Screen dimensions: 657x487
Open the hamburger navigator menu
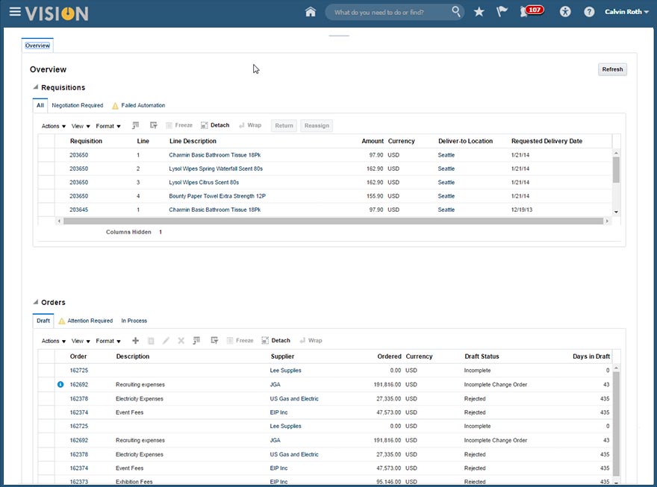(15, 13)
